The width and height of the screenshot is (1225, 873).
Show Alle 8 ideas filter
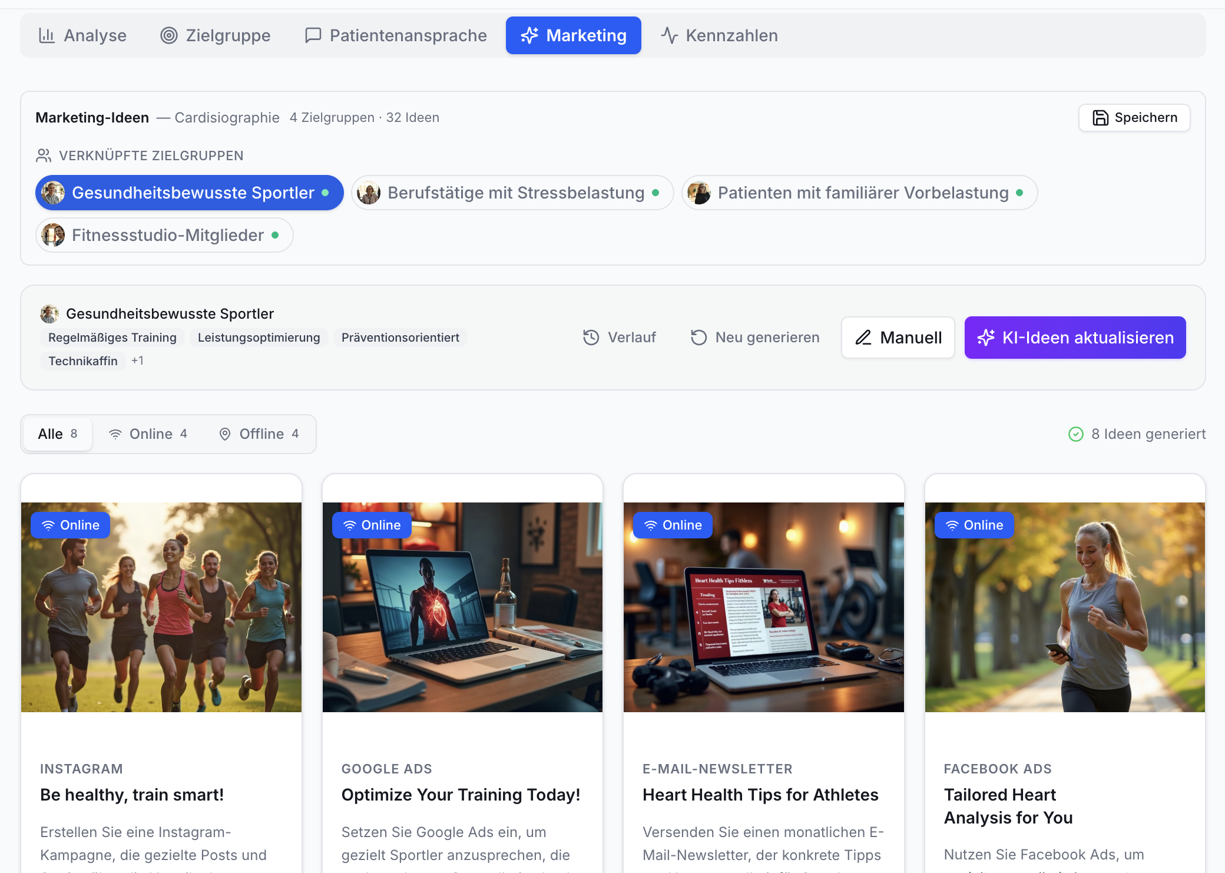coord(58,434)
